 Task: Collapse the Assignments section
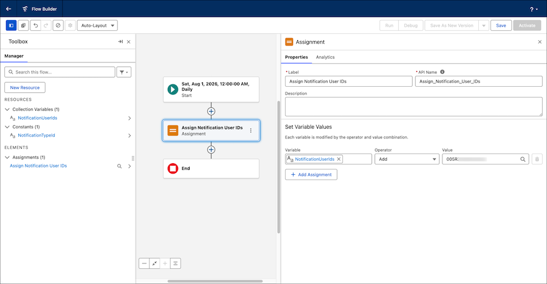click(7, 158)
